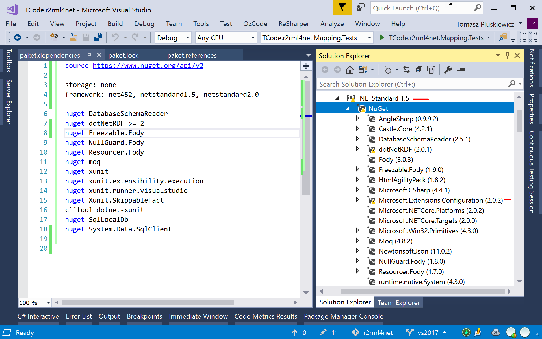Click publish arrow in status bar
Image resolution: width=542 pixels, height=339 pixels.
point(295,332)
